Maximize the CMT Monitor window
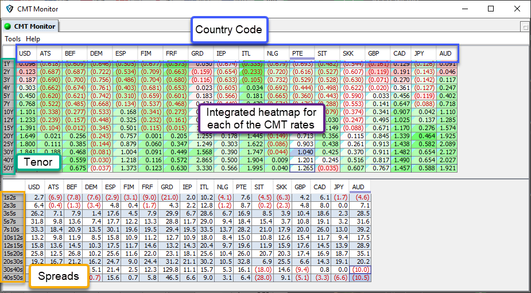Image resolution: width=531 pixels, height=293 pixels. pos(491,9)
